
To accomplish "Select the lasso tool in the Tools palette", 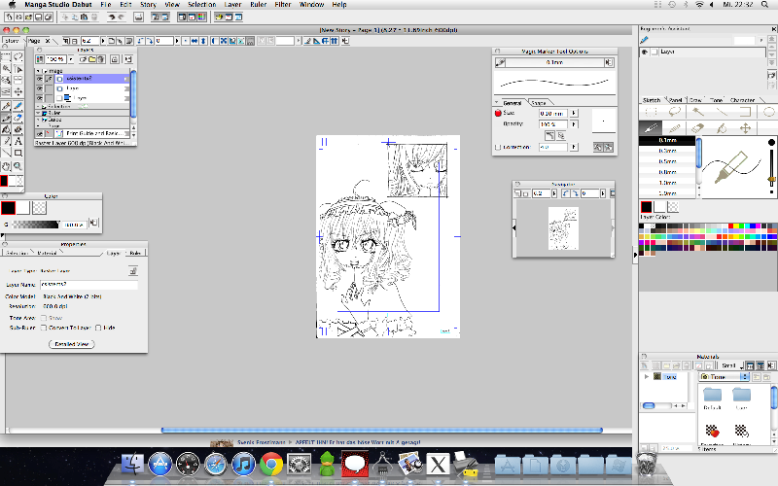I will (x=18, y=56).
